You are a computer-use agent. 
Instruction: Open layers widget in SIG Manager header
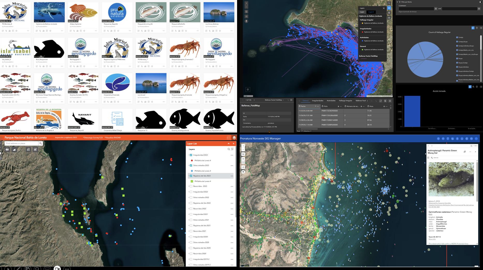click(438, 139)
